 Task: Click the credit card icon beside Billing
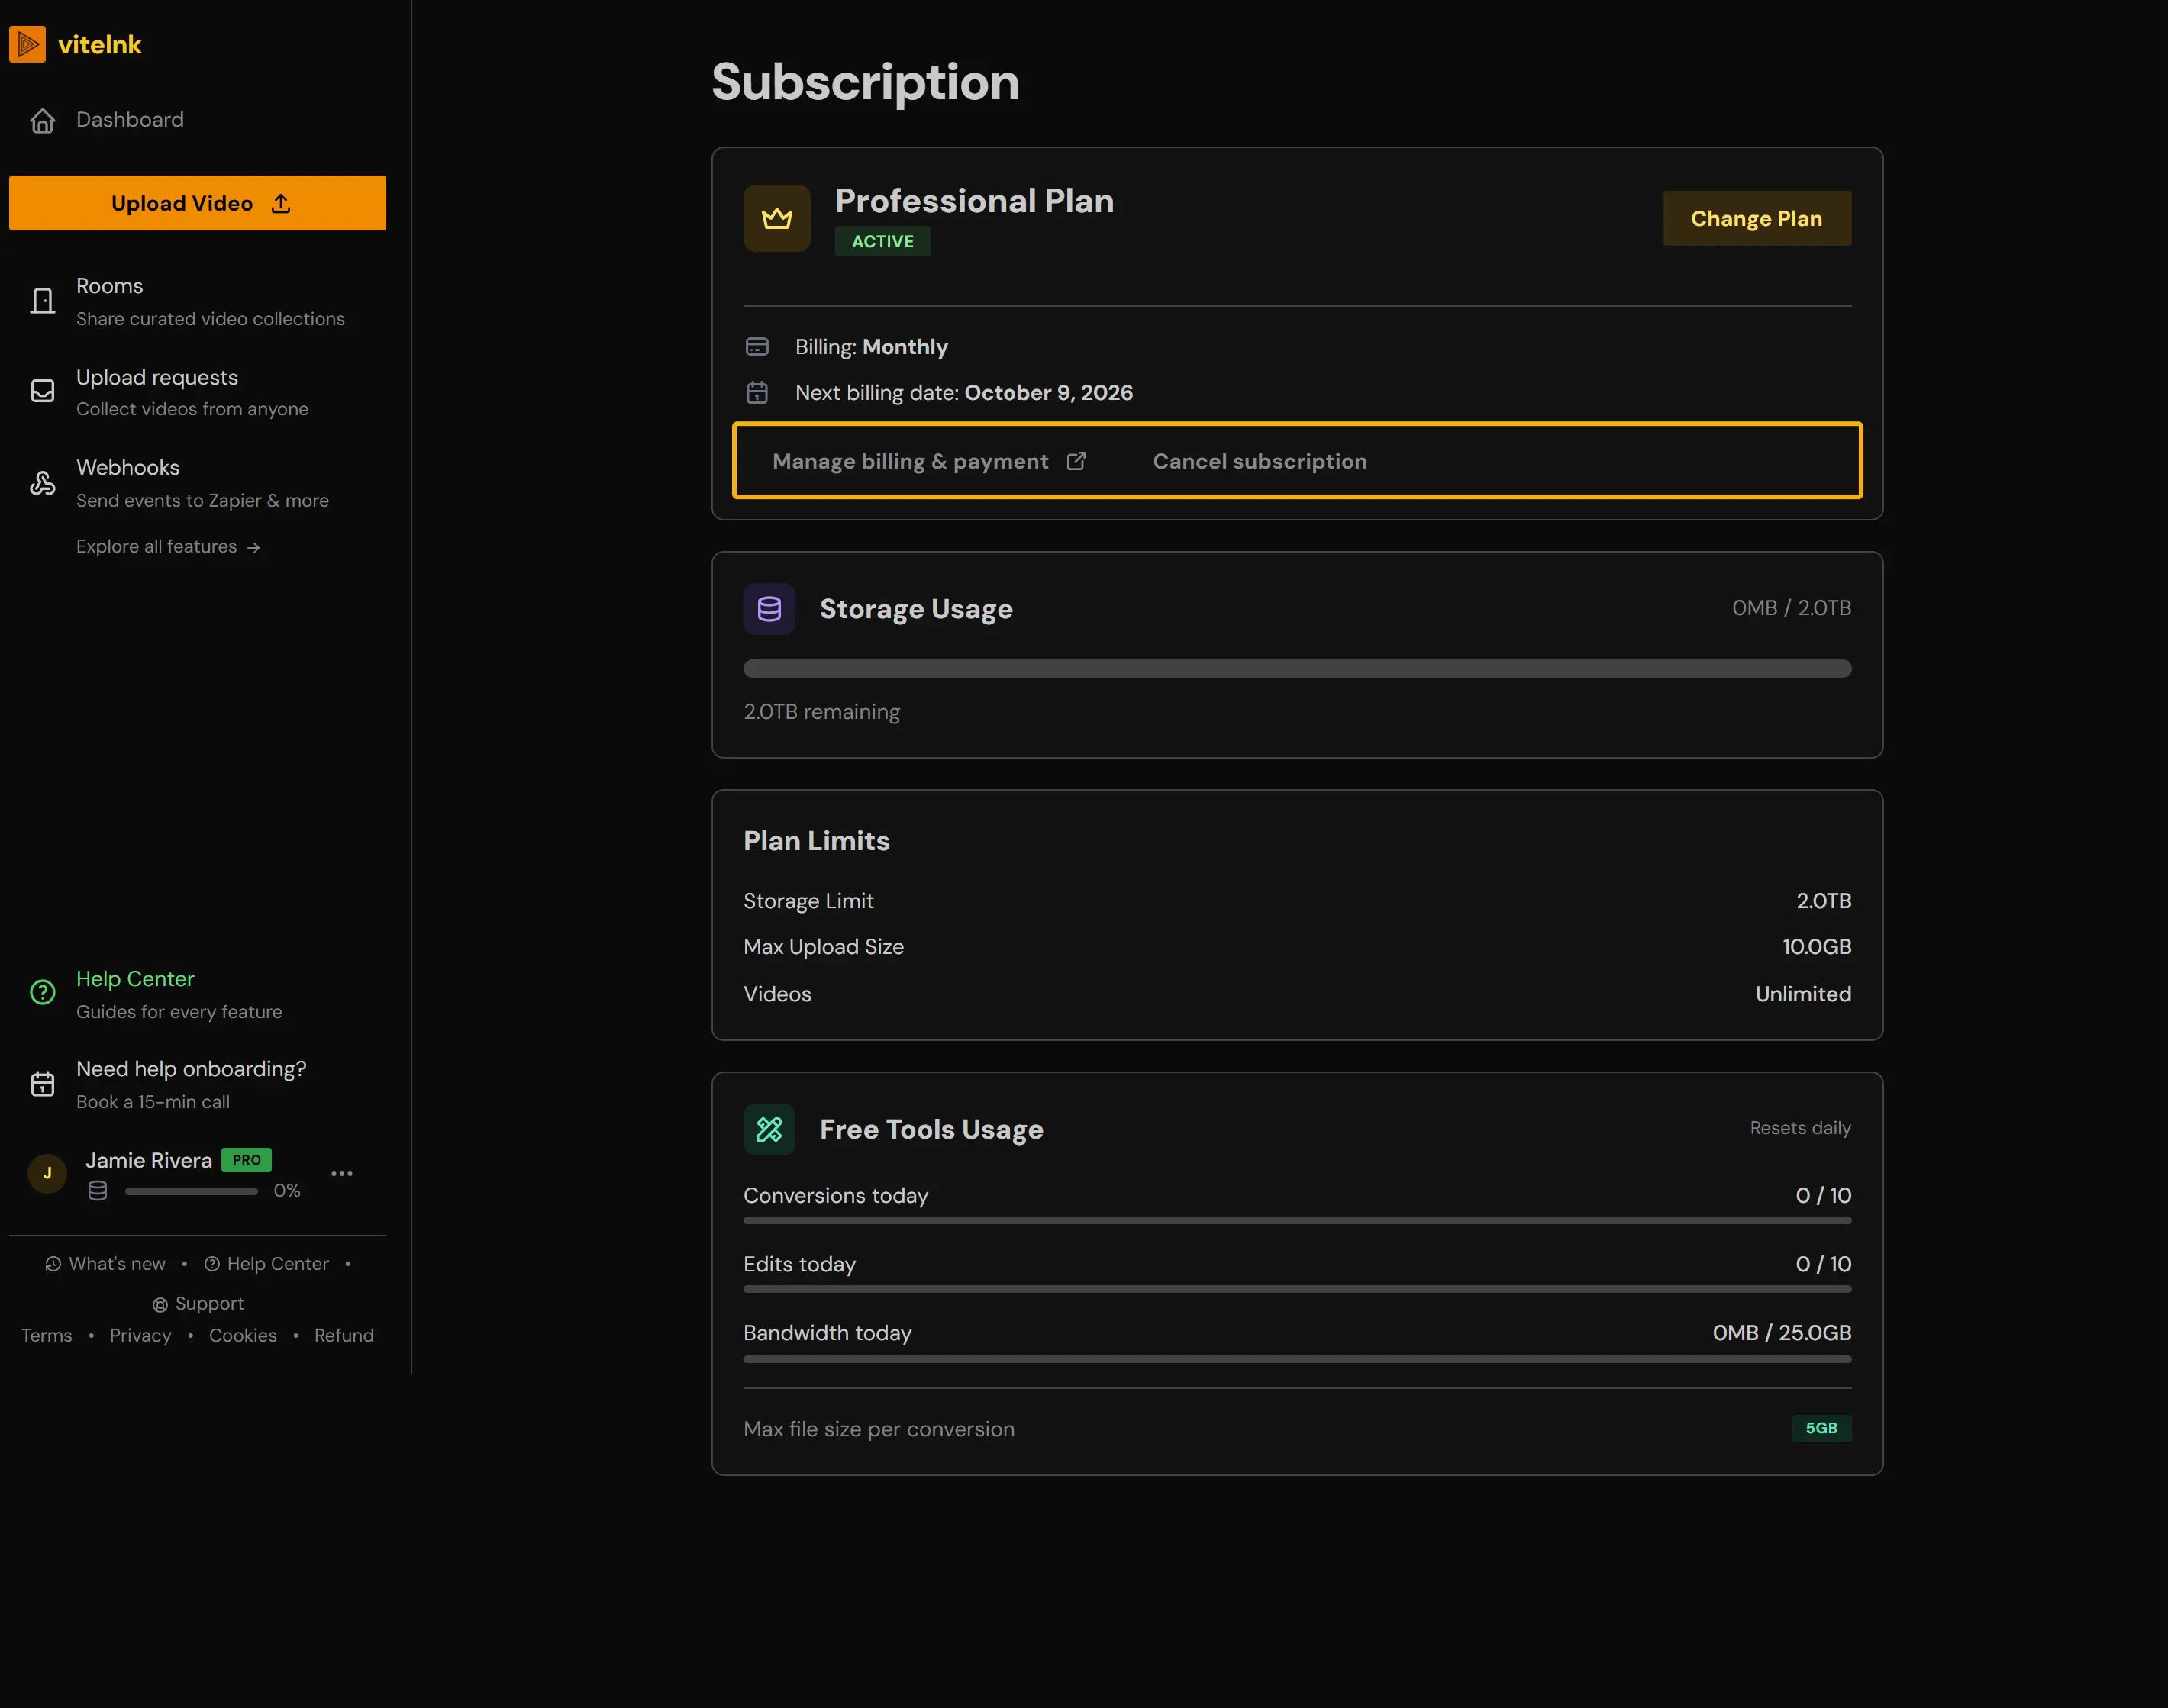click(x=757, y=347)
